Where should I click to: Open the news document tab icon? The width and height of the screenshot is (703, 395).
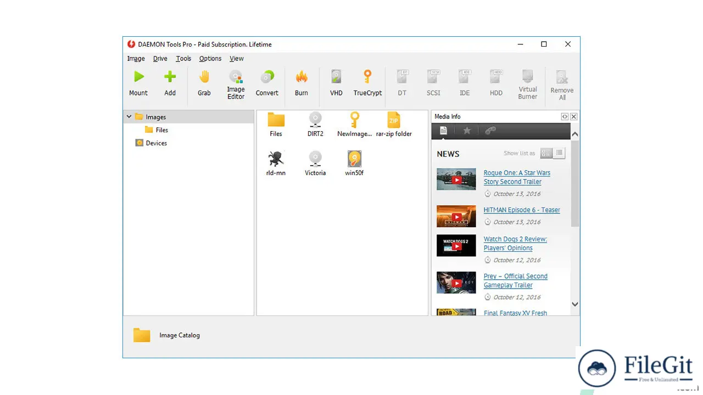coord(443,131)
